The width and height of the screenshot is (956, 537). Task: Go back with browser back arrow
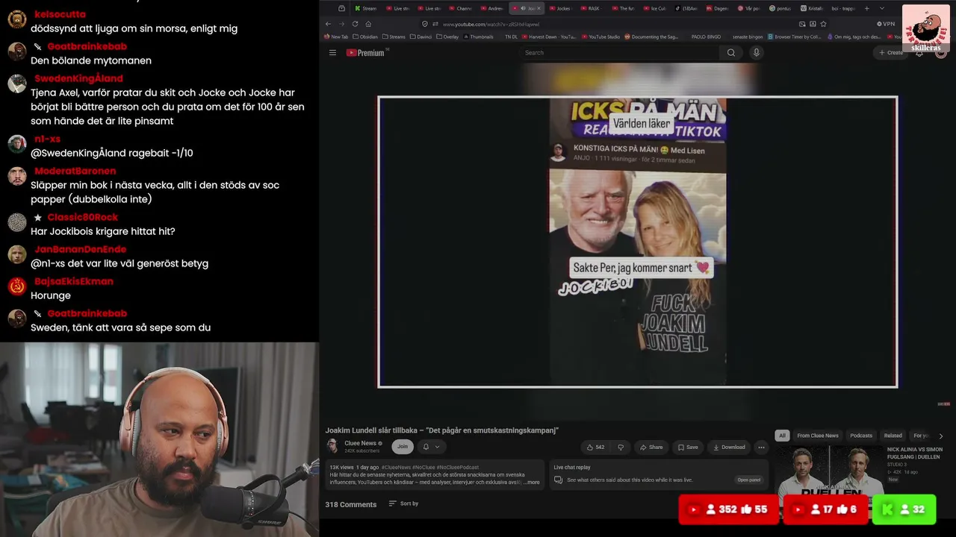[x=328, y=24]
